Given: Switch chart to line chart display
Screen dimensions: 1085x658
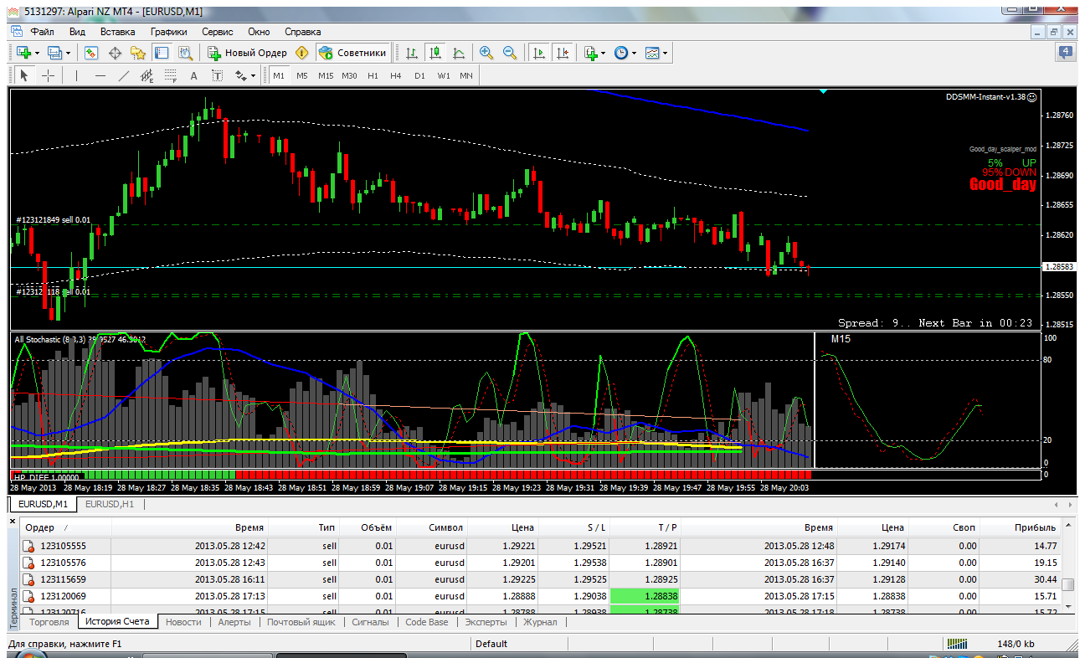Looking at the screenshot, I should (x=458, y=53).
